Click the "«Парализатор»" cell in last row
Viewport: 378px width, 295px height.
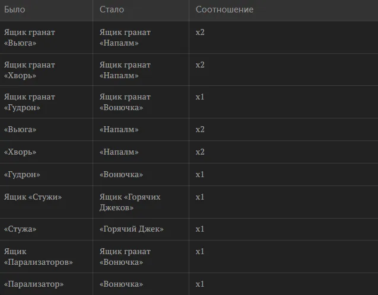coord(34,284)
